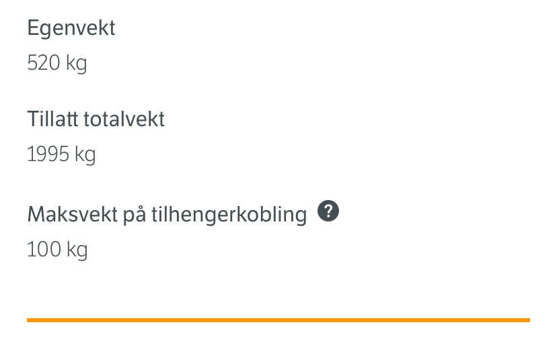Click the word 'totalvekt' in the heading
Image resolution: width=557 pixels, height=345 pixels.
tap(124, 119)
